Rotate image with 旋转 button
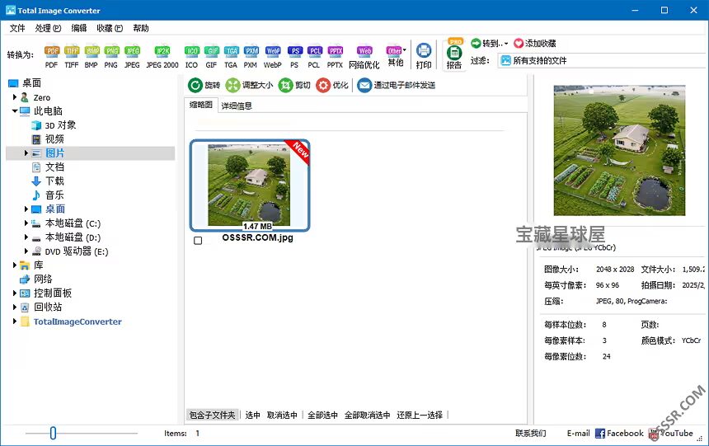The image size is (709, 446). click(x=204, y=85)
